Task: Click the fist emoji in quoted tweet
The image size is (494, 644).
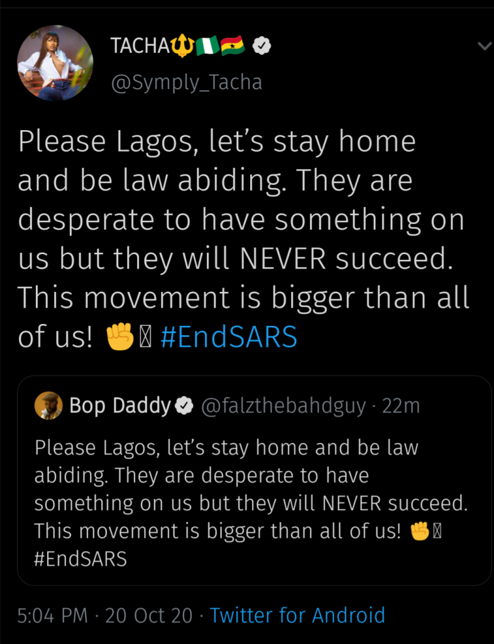Action: (x=420, y=531)
